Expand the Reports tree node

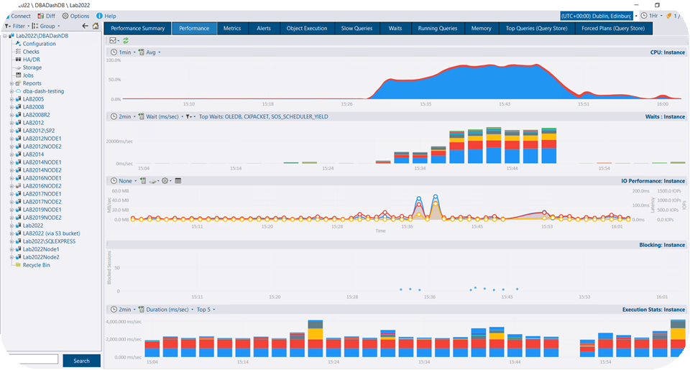point(11,83)
